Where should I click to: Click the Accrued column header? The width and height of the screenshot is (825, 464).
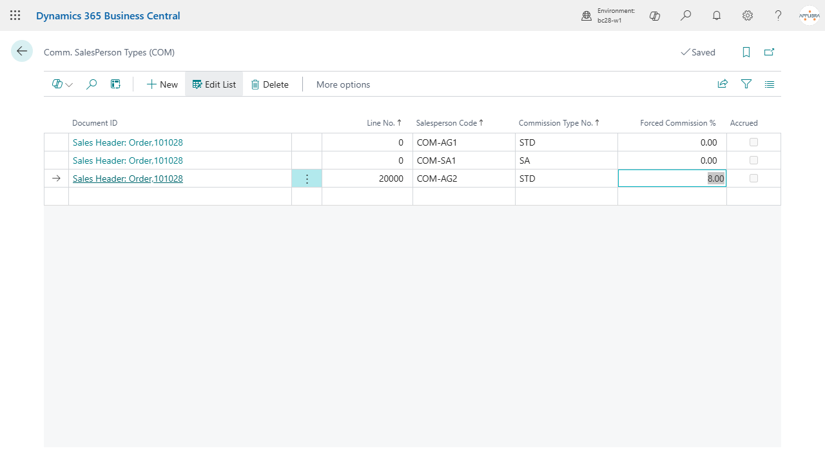coord(744,123)
